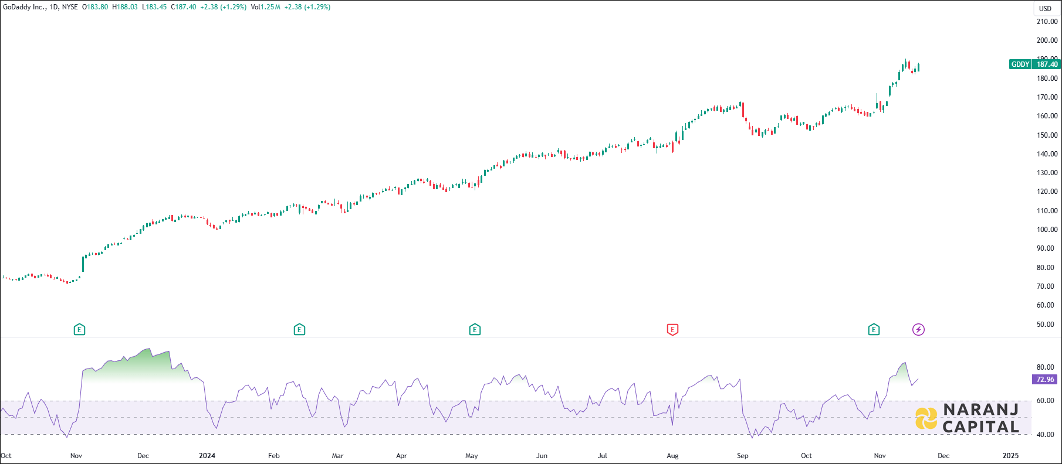
Task: Click the GoDaddy Inc. symbol title
Action: click(x=25, y=7)
